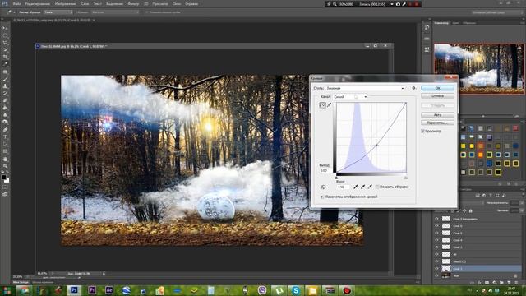Open the sample layers dropdown in options bar
526x296 pixels.
[114, 12]
